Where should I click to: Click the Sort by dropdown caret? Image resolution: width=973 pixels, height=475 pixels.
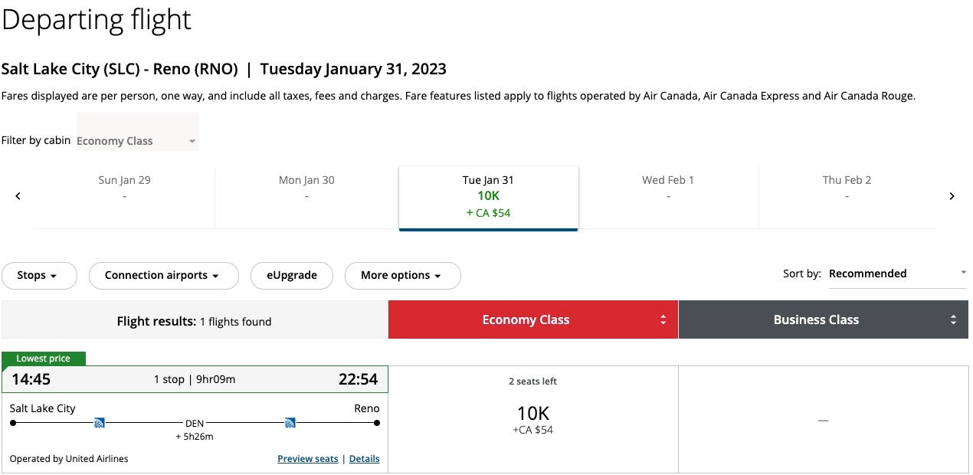(x=964, y=272)
